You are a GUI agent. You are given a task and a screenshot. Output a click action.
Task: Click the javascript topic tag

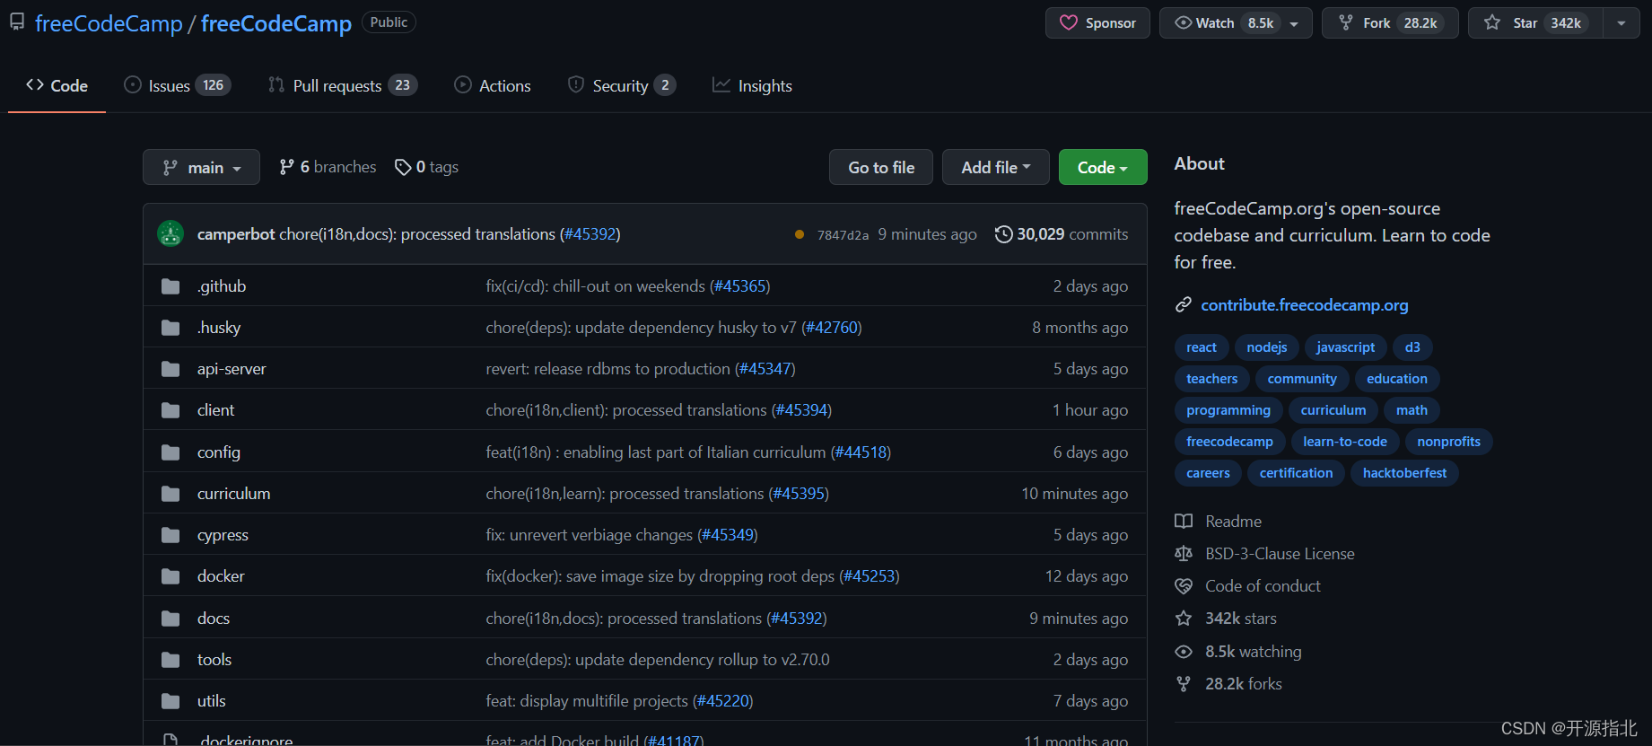click(1345, 347)
